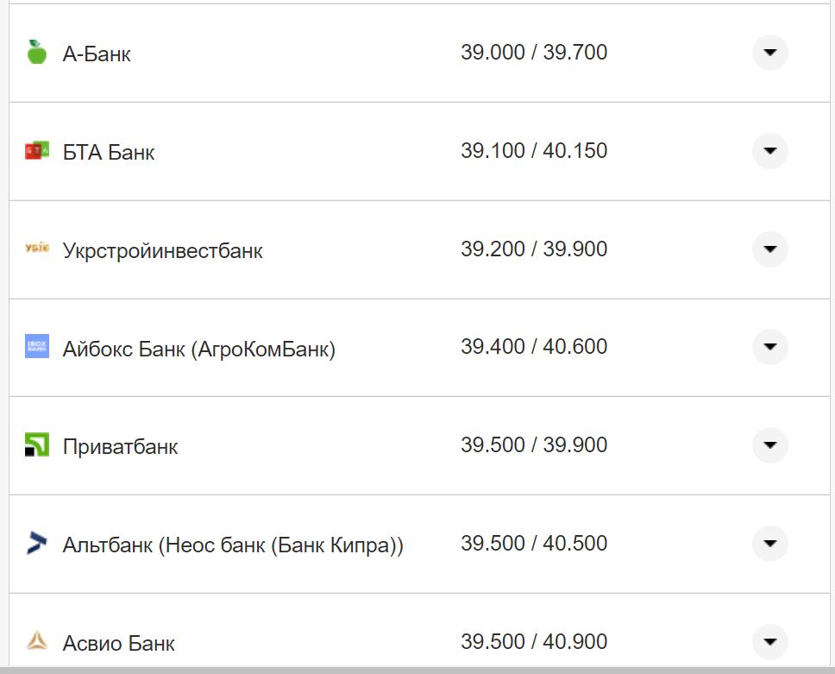Click the Укрстройинвестбанк logo icon
835x674 pixels.
pos(37,249)
